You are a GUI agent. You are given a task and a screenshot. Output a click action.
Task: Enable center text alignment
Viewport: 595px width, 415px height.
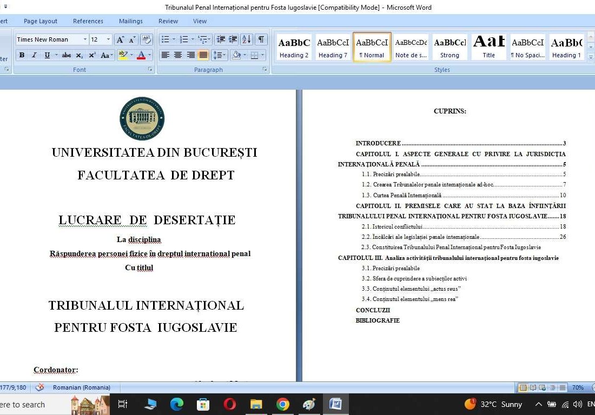tap(178, 55)
